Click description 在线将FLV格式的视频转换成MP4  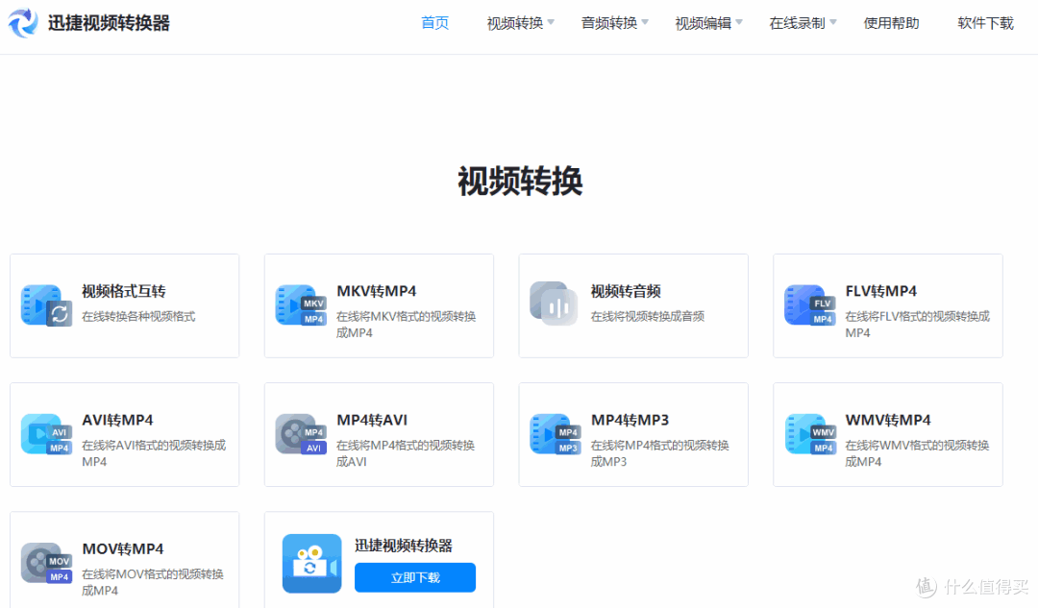pos(918,325)
